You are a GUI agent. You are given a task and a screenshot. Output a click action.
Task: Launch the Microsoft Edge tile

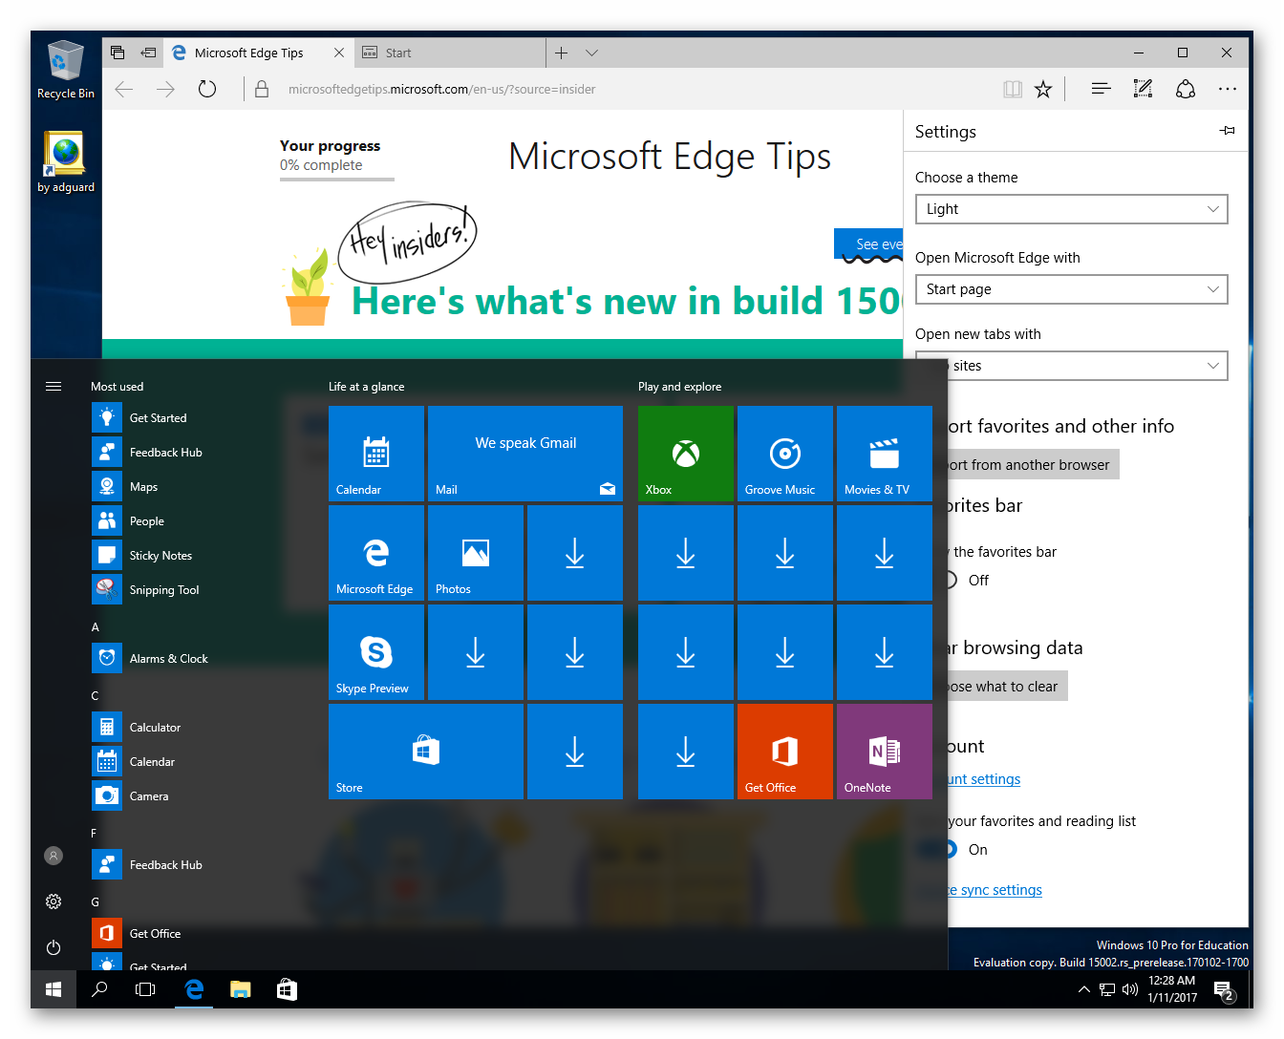pos(376,553)
